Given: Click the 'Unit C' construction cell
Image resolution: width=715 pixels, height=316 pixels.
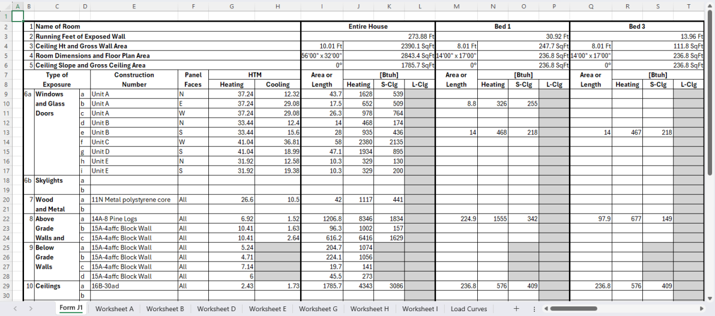Looking at the screenshot, I should coord(134,142).
